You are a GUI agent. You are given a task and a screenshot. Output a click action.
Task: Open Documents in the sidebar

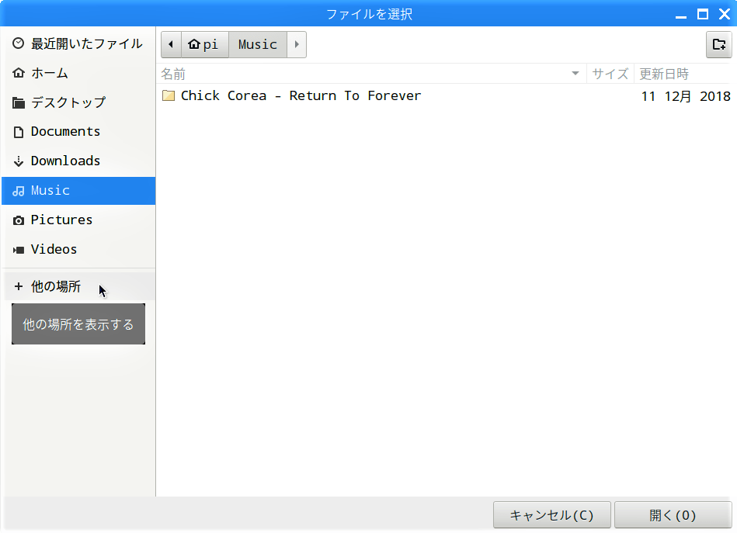tap(78, 132)
